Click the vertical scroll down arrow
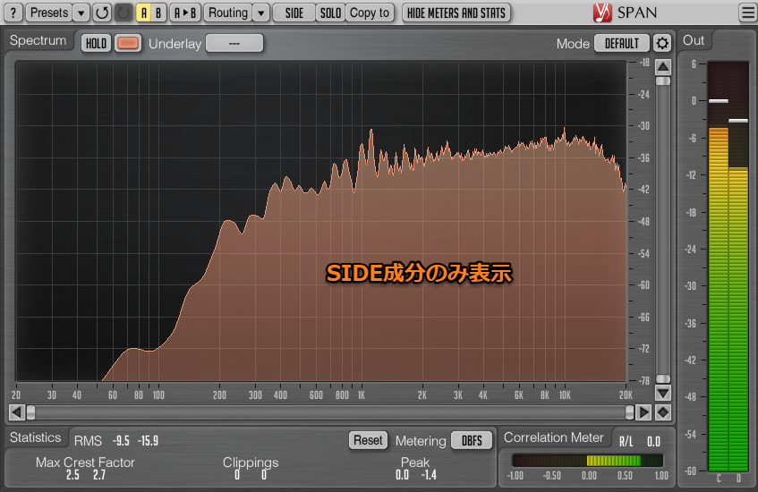Screen dimensions: 758x492 point(663,393)
